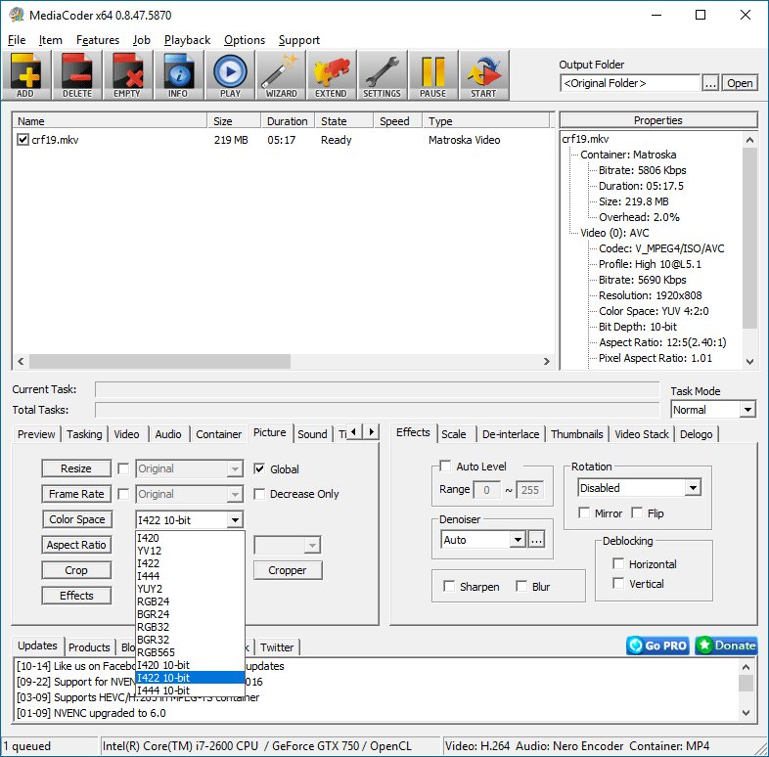Enable Horizontal deblocking checkbox
The width and height of the screenshot is (769, 757).
[618, 563]
